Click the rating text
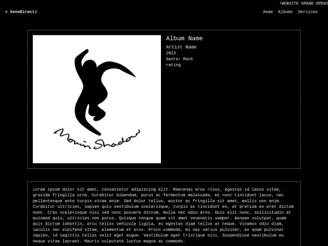 [x=173, y=65]
